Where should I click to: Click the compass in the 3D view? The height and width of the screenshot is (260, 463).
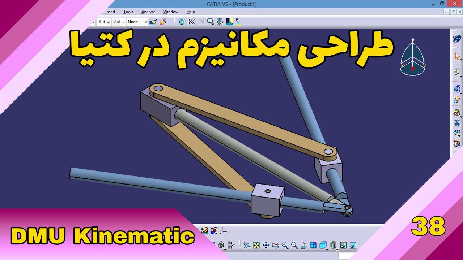413,57
